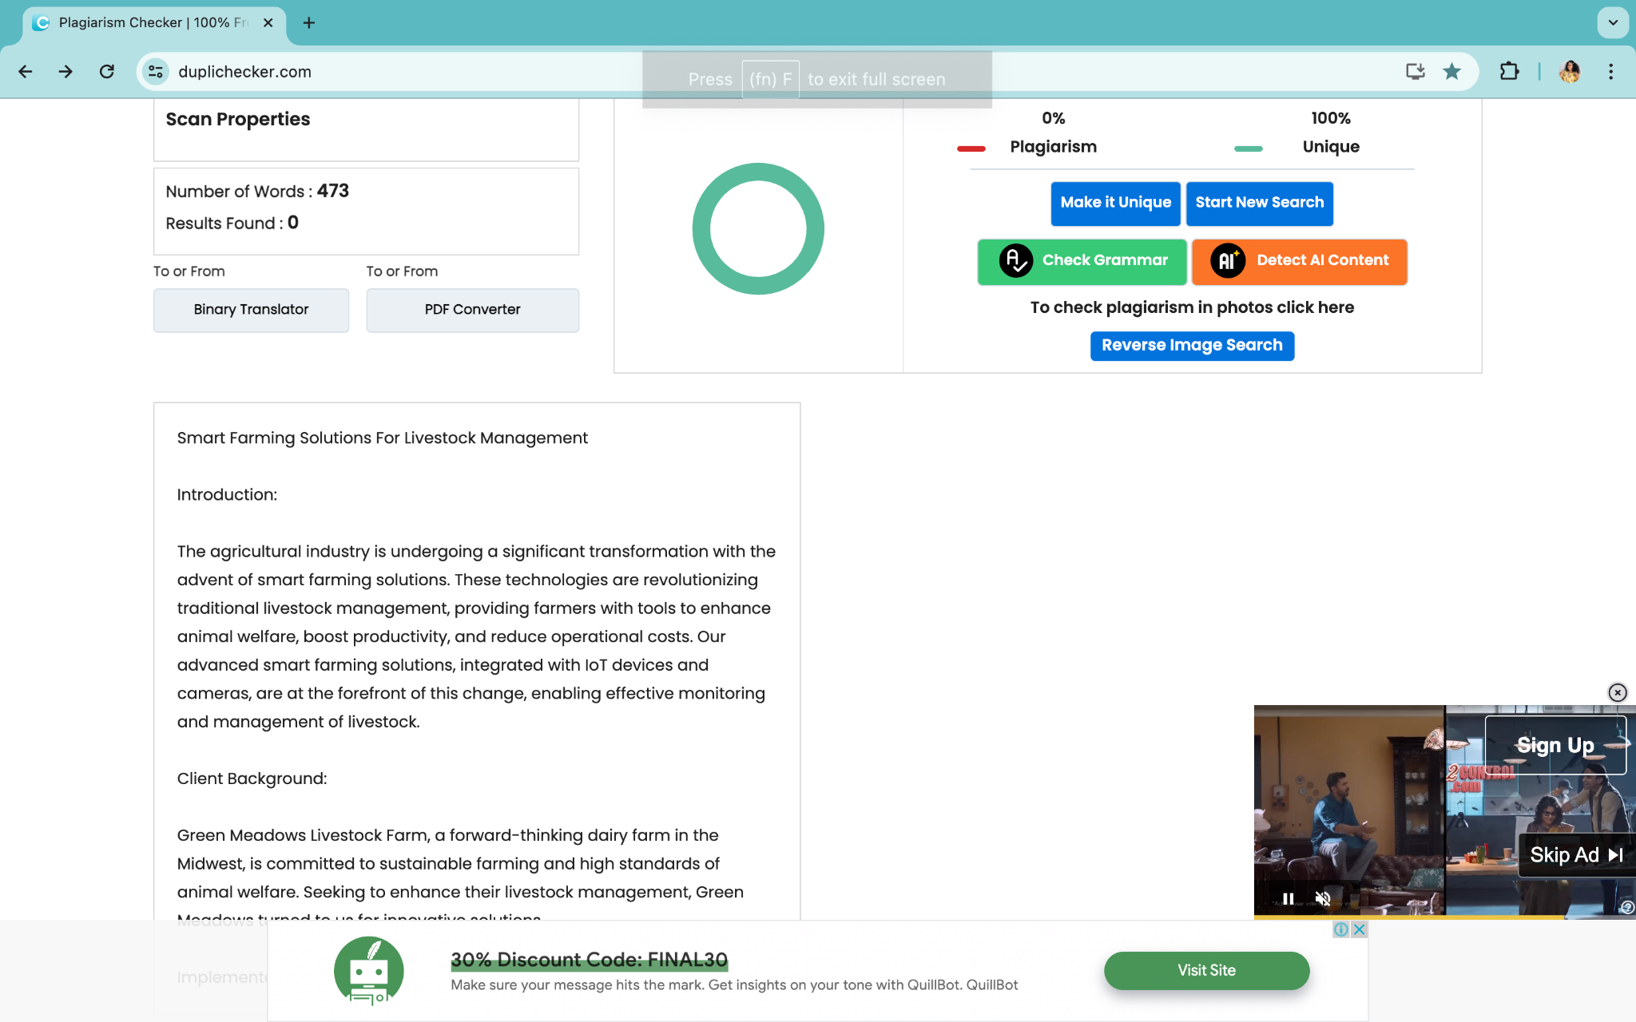Unmute the video ad sound

tap(1323, 898)
